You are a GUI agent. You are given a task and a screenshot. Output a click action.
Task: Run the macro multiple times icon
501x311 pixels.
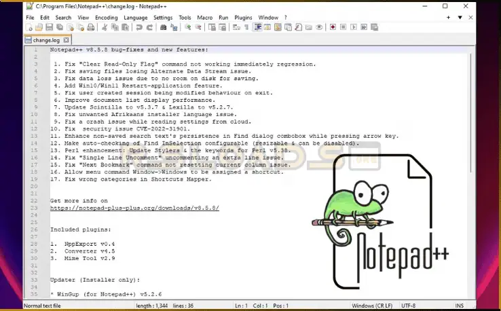(x=364, y=27)
